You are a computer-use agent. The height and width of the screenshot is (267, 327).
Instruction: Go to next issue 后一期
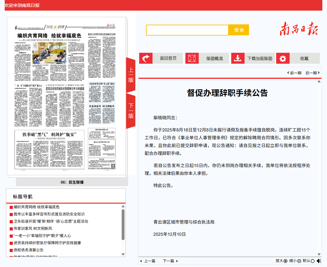click(313, 73)
